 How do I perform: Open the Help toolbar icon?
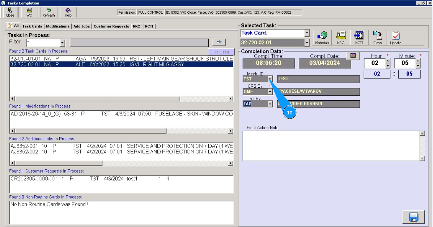[68, 12]
